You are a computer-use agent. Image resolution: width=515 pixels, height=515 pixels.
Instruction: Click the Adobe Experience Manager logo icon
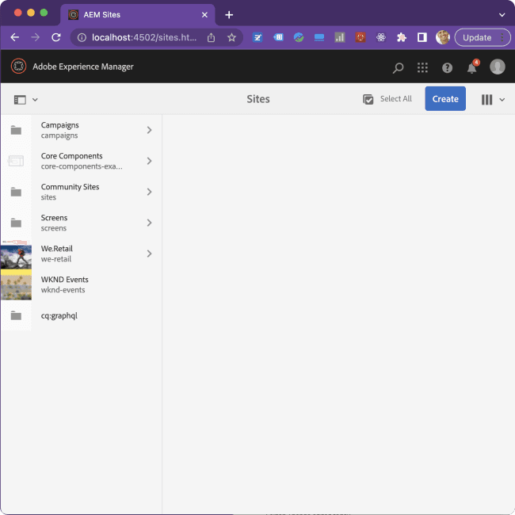[x=18, y=67]
